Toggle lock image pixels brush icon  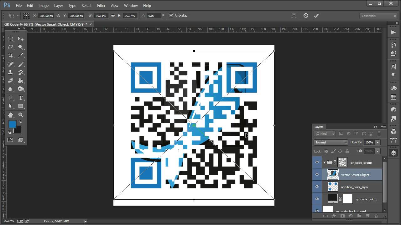click(333, 151)
